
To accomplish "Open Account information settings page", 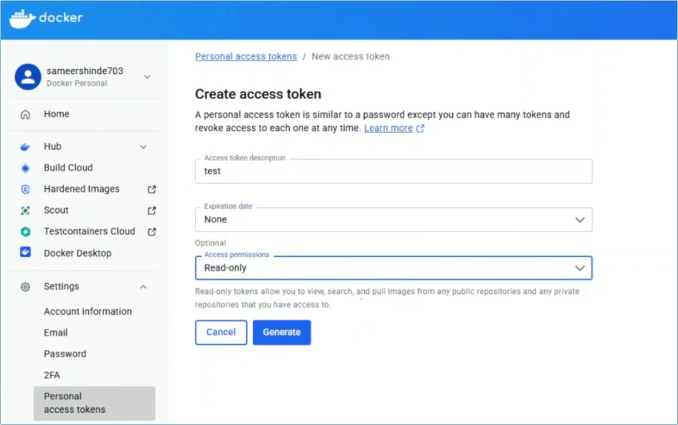I will coord(88,311).
